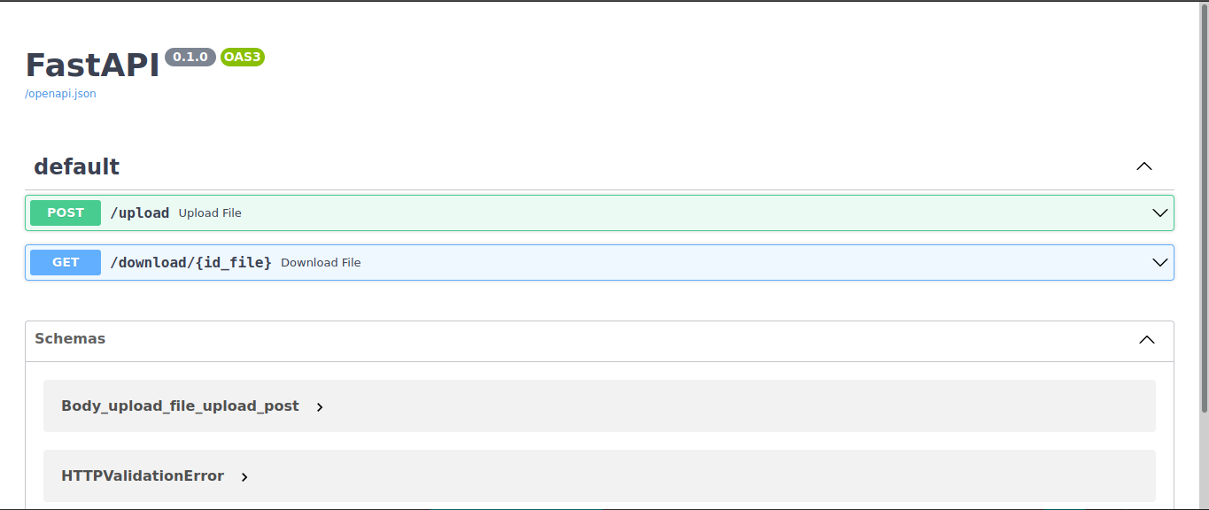Expand the POST /upload row chevron
Viewport: 1209px width, 510px height.
pos(1160,213)
